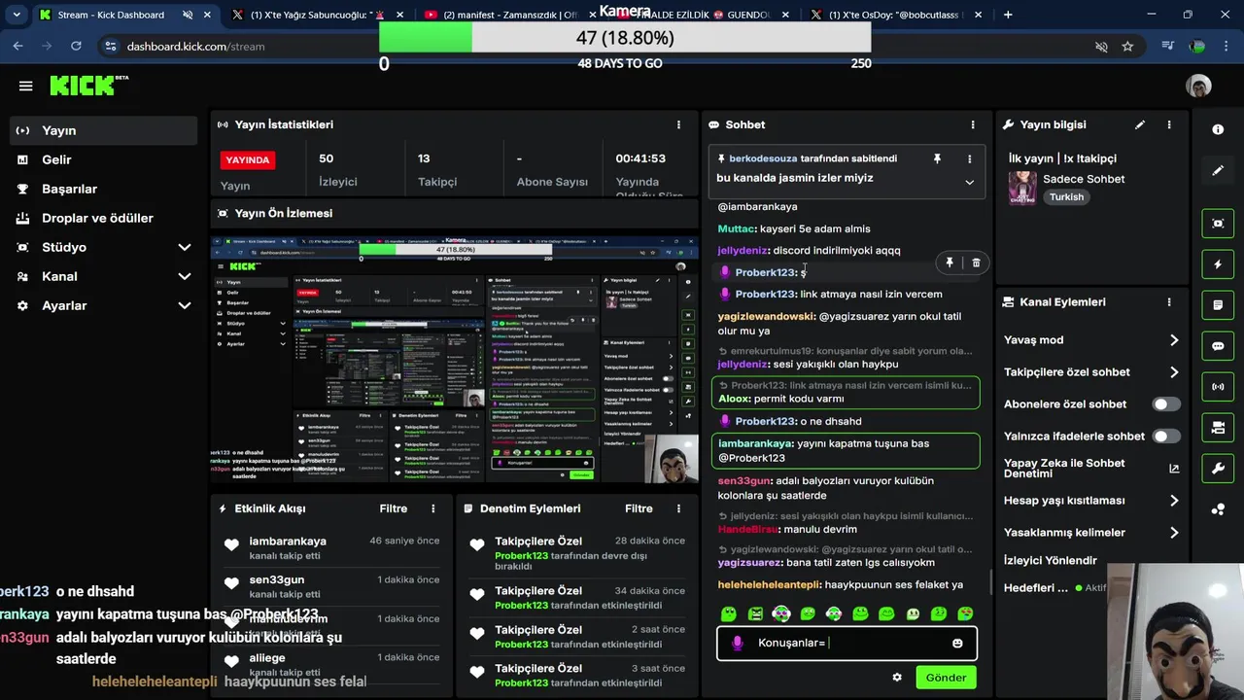Toggle Abonelere özel sohbet switch

coord(1166,403)
